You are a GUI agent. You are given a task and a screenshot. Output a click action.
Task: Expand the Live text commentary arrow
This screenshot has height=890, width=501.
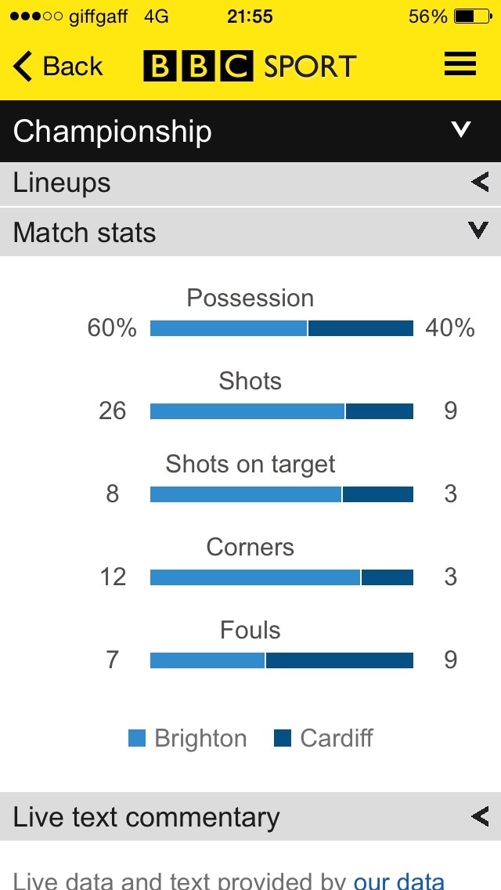pos(480,817)
